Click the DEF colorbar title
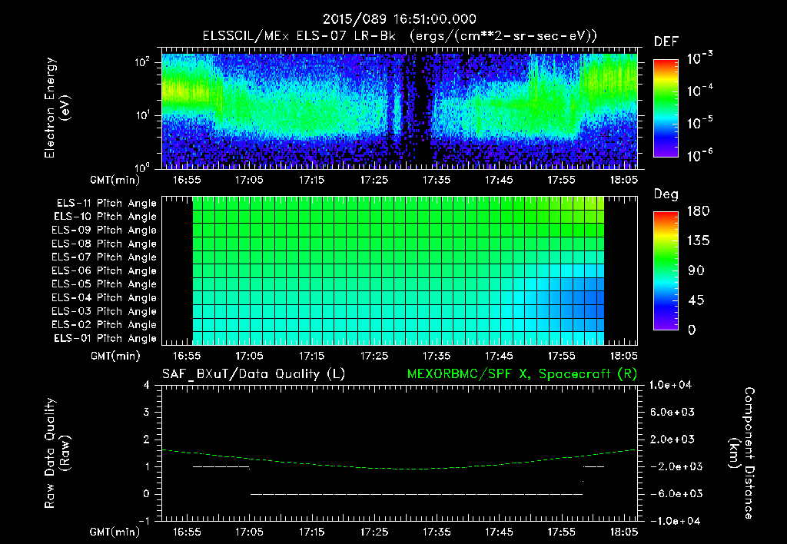Viewport: 787px width, 544px height. 666,41
